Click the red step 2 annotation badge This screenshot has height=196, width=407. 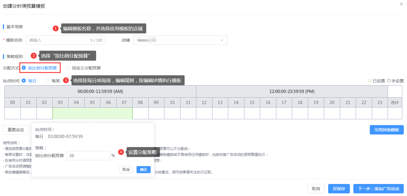pos(34,56)
